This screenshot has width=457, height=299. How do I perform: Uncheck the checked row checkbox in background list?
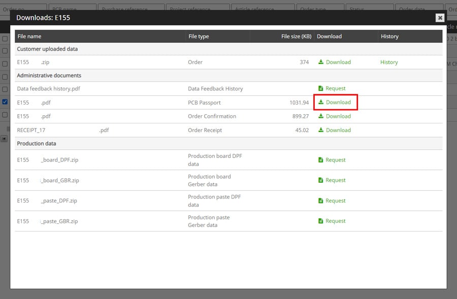click(5, 102)
